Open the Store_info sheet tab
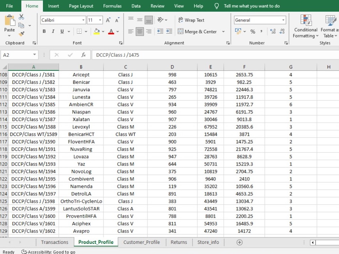Image resolution: width=339 pixels, height=254 pixels. coord(208,242)
